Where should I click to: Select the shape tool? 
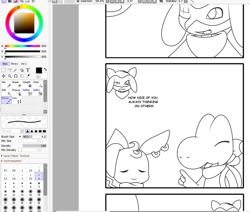tap(22, 70)
